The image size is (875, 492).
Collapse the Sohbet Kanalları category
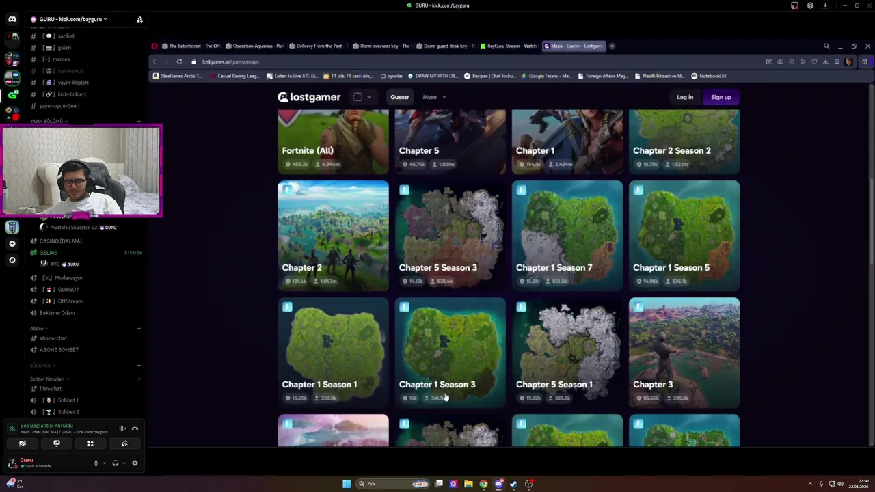point(49,379)
